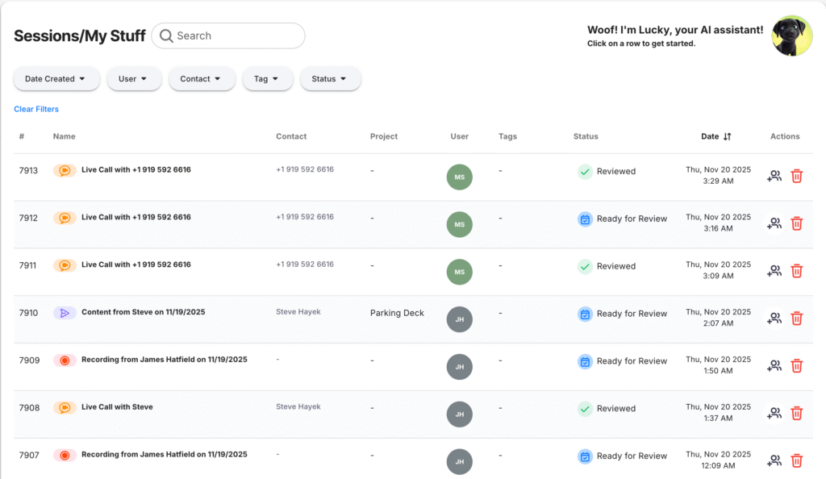Click the MS user avatar on row 7913
This screenshot has height=479, width=826.
pos(459,177)
